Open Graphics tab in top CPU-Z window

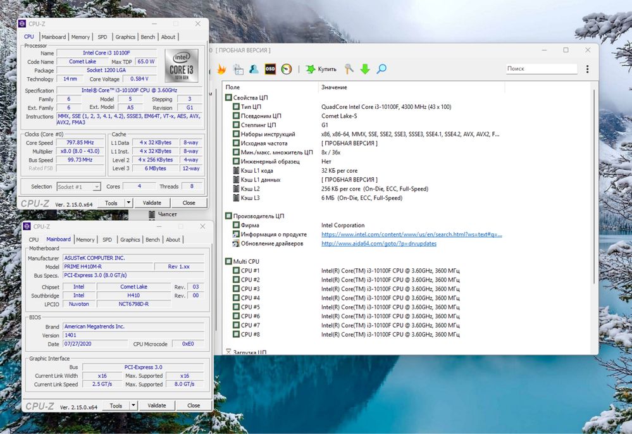(125, 37)
